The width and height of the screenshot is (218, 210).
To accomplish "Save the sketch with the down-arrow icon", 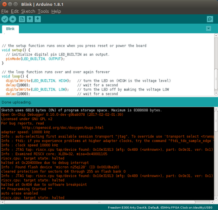I will tap(38, 19).
